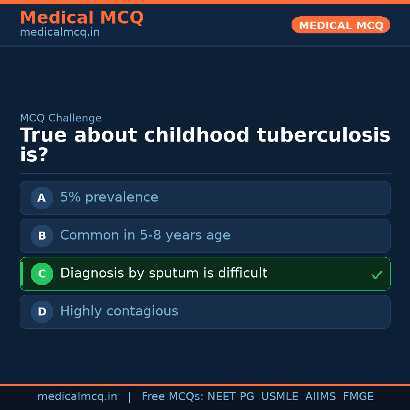Image resolution: width=410 pixels, height=410 pixels.
Task: Click the "MCQ Challenge" label
Action: click(61, 118)
